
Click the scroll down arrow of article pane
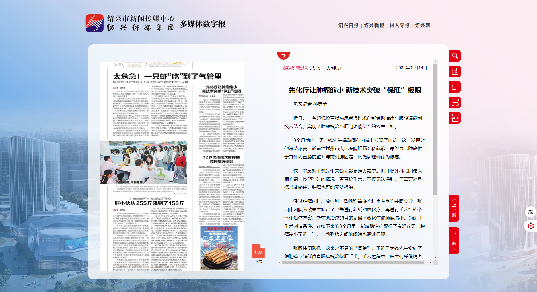(x=435, y=258)
